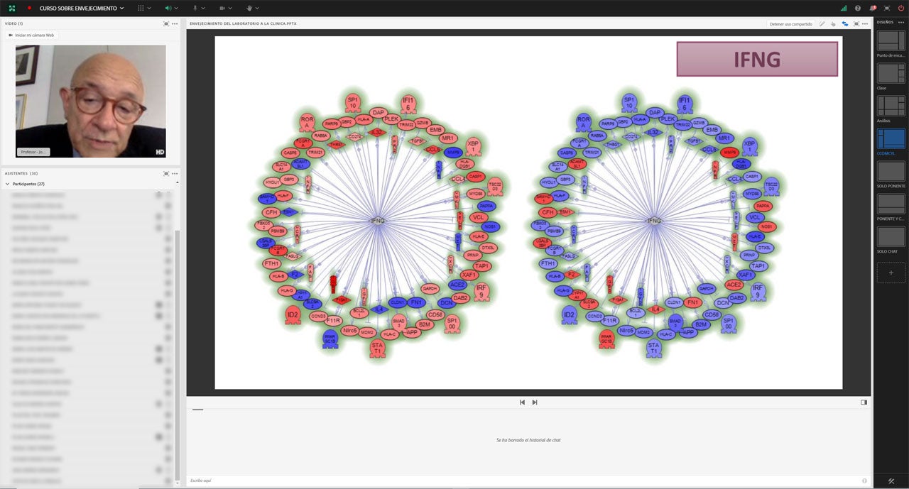The height and width of the screenshot is (489, 909).
Task: Maximize the video pod with fullscreen icon
Action: [166, 23]
